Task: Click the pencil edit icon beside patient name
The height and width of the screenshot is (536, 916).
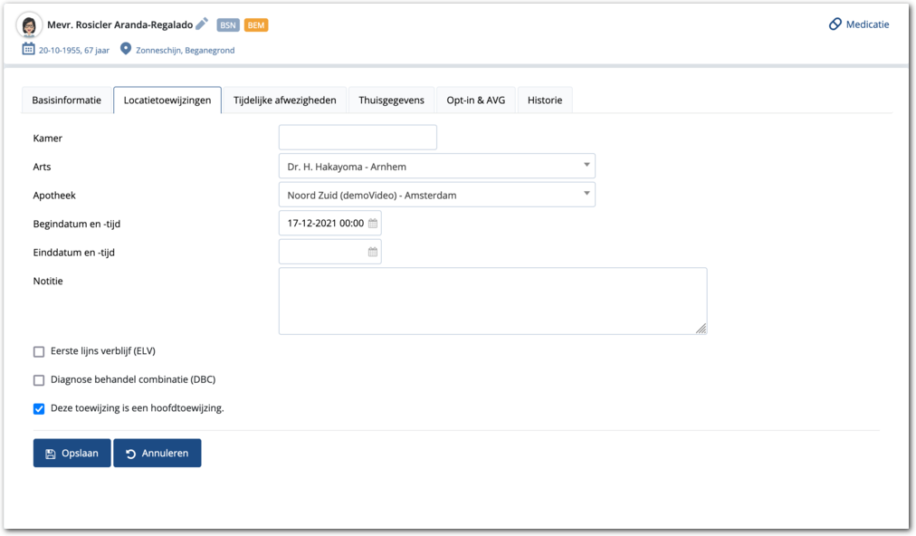Action: (202, 24)
